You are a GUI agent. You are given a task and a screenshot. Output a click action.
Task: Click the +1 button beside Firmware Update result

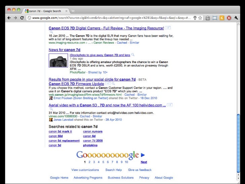click(x=108, y=84)
